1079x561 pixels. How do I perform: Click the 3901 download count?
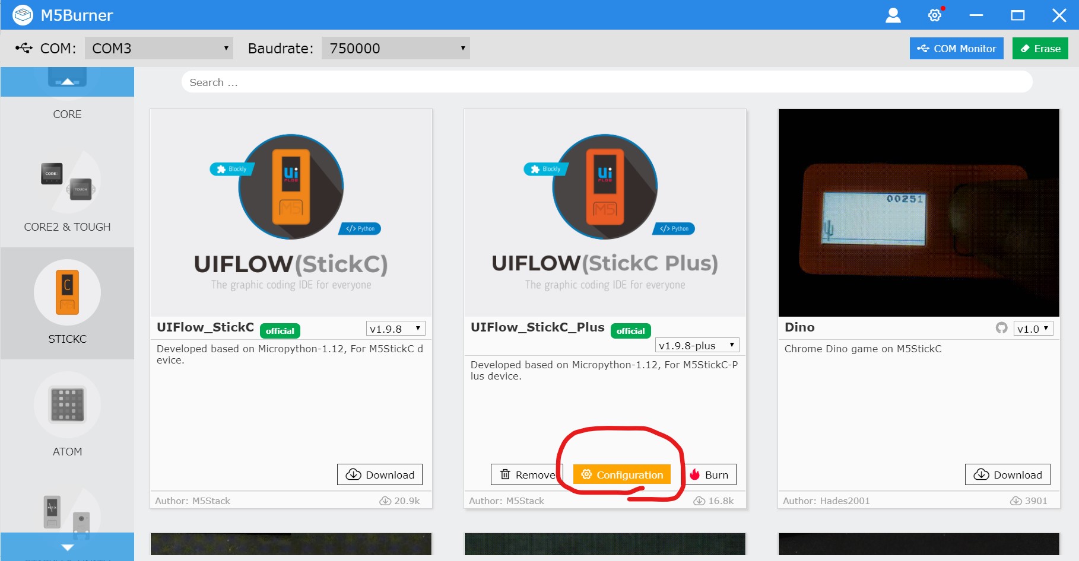point(1029,501)
